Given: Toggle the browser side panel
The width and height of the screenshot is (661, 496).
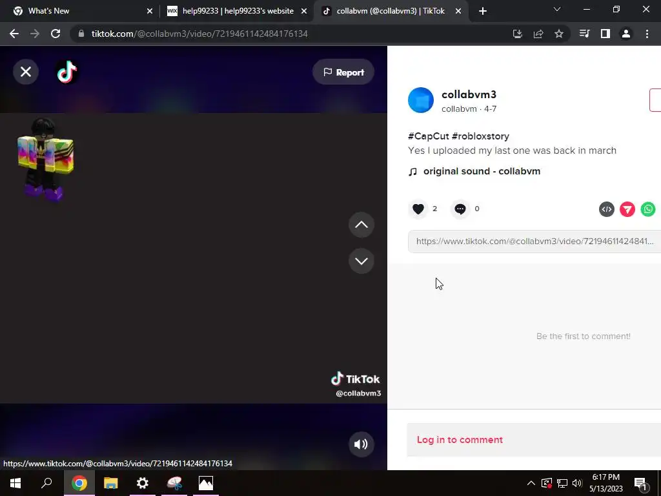Looking at the screenshot, I should coord(605,34).
